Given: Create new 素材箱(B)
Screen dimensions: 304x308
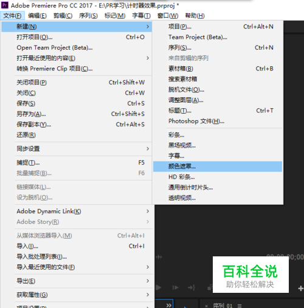Looking at the screenshot, I should 218,69.
